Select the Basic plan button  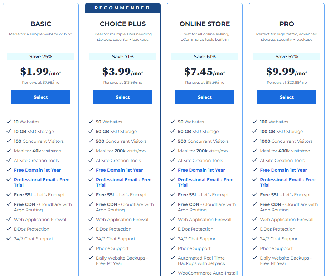pos(41,97)
